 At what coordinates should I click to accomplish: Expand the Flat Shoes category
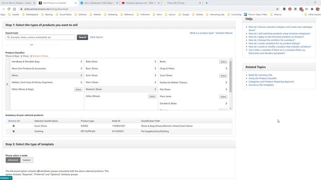(194, 89)
